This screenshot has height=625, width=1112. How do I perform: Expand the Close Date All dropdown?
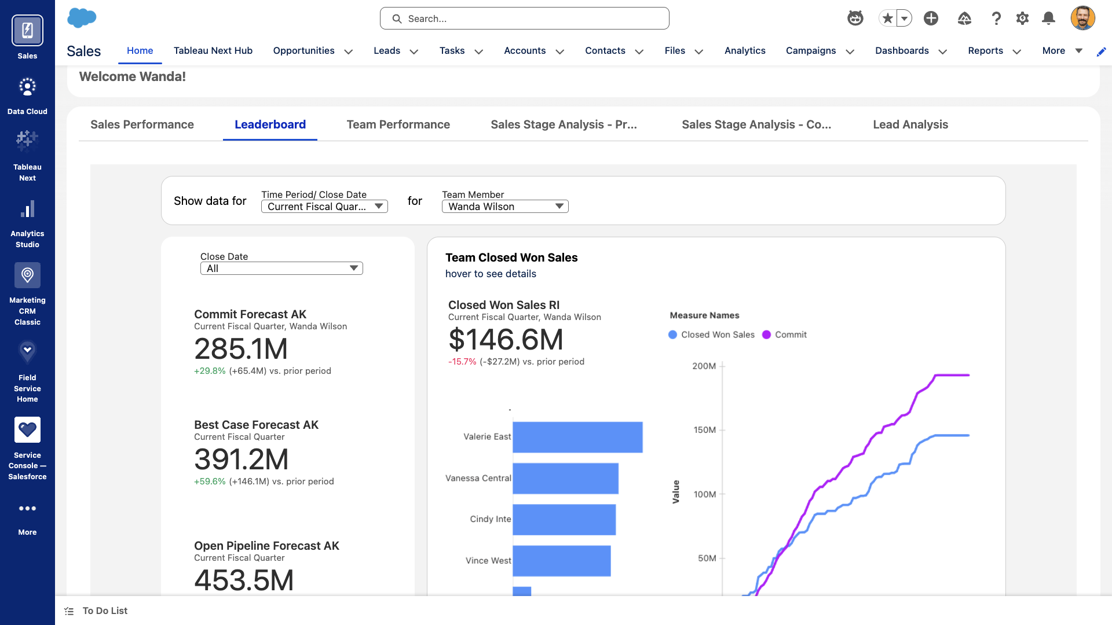click(x=281, y=269)
